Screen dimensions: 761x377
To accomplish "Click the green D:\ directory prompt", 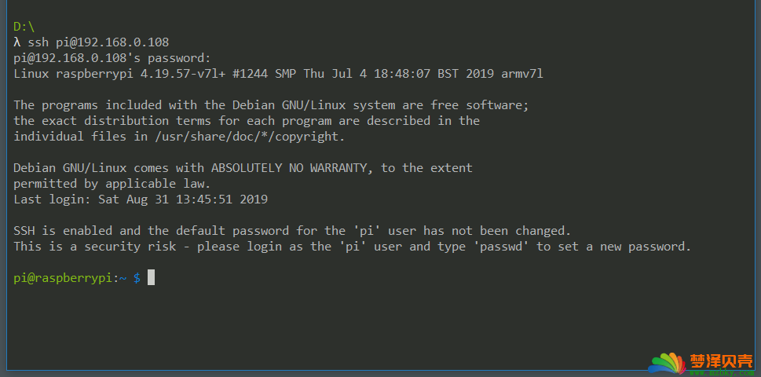I will [x=24, y=27].
